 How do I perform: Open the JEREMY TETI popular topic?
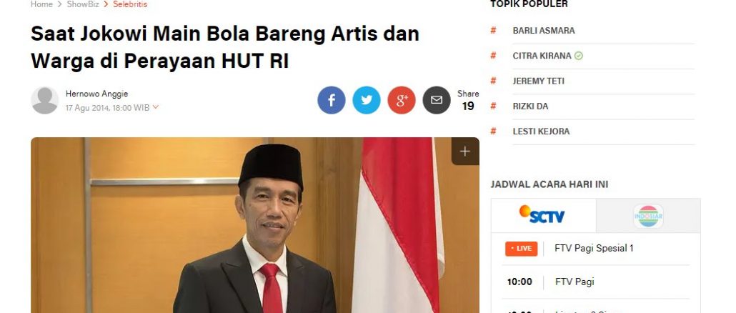538,81
